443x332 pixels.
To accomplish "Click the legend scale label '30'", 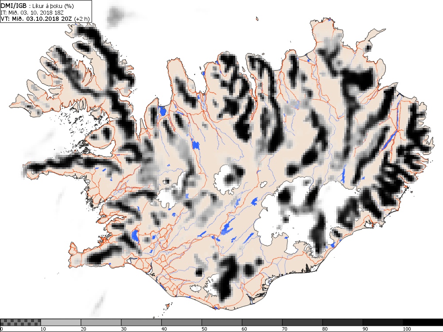I will pos(124,329).
